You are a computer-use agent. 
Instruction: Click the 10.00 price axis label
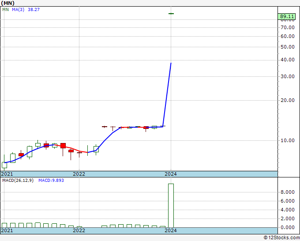click(x=287, y=140)
